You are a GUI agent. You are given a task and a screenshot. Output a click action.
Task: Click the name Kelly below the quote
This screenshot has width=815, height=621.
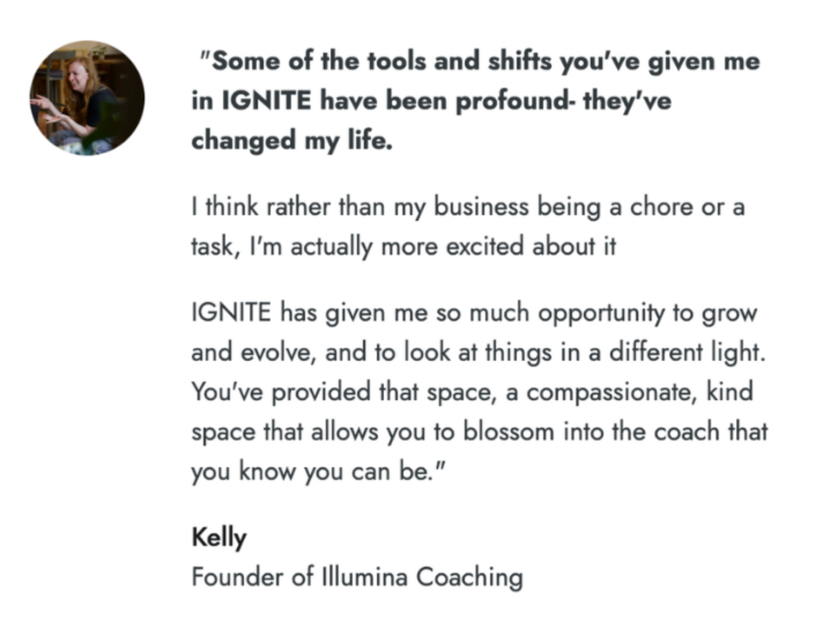219,538
